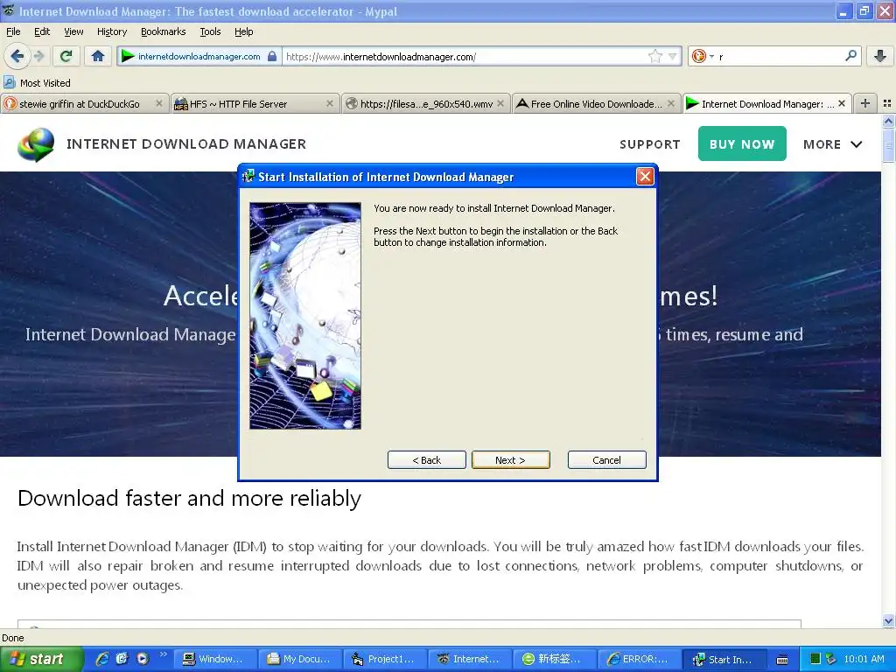The width and height of the screenshot is (896, 672).
Task: Click the browser Forward arrow
Action: (38, 56)
